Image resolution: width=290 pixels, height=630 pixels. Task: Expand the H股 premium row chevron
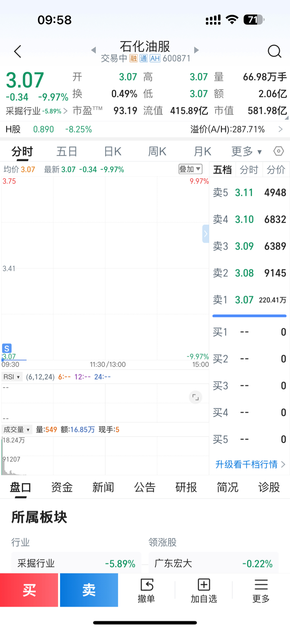point(281,129)
